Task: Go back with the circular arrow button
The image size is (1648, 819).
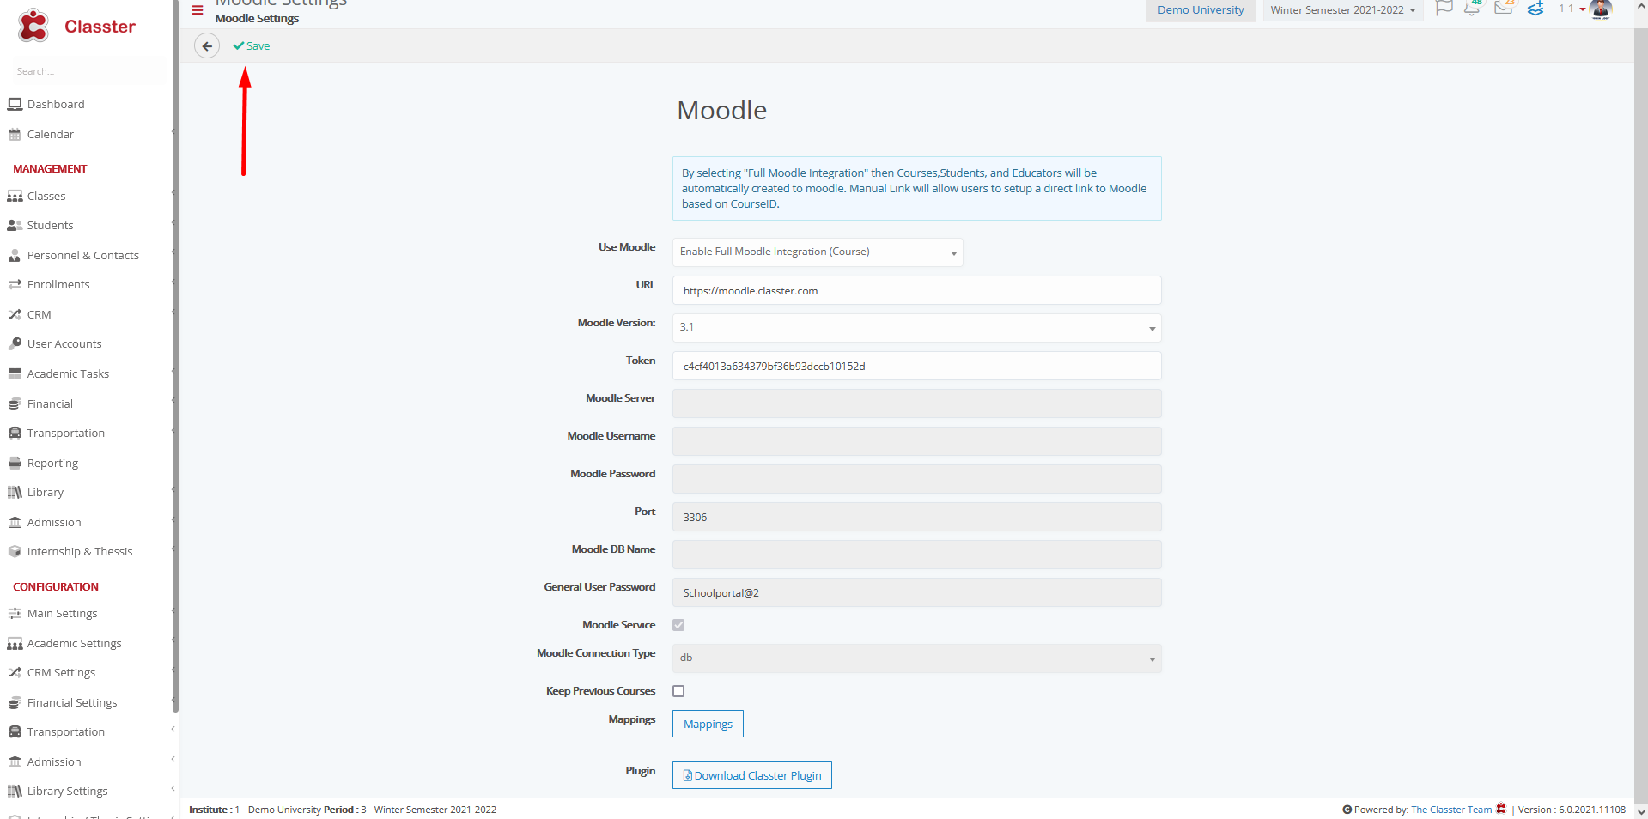Action: point(207,46)
